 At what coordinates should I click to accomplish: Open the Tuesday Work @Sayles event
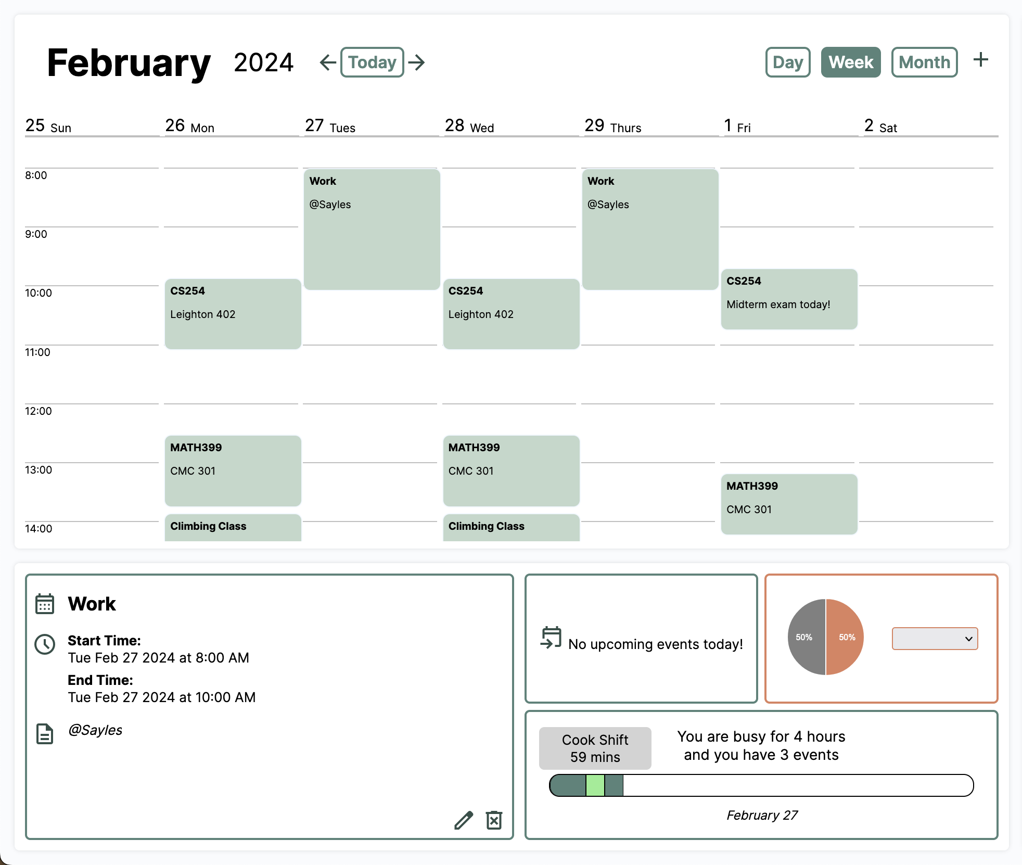coord(372,229)
